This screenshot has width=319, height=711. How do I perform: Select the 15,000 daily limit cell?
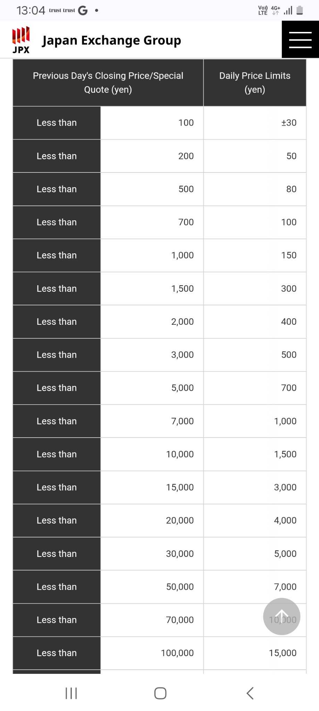[x=254, y=653]
